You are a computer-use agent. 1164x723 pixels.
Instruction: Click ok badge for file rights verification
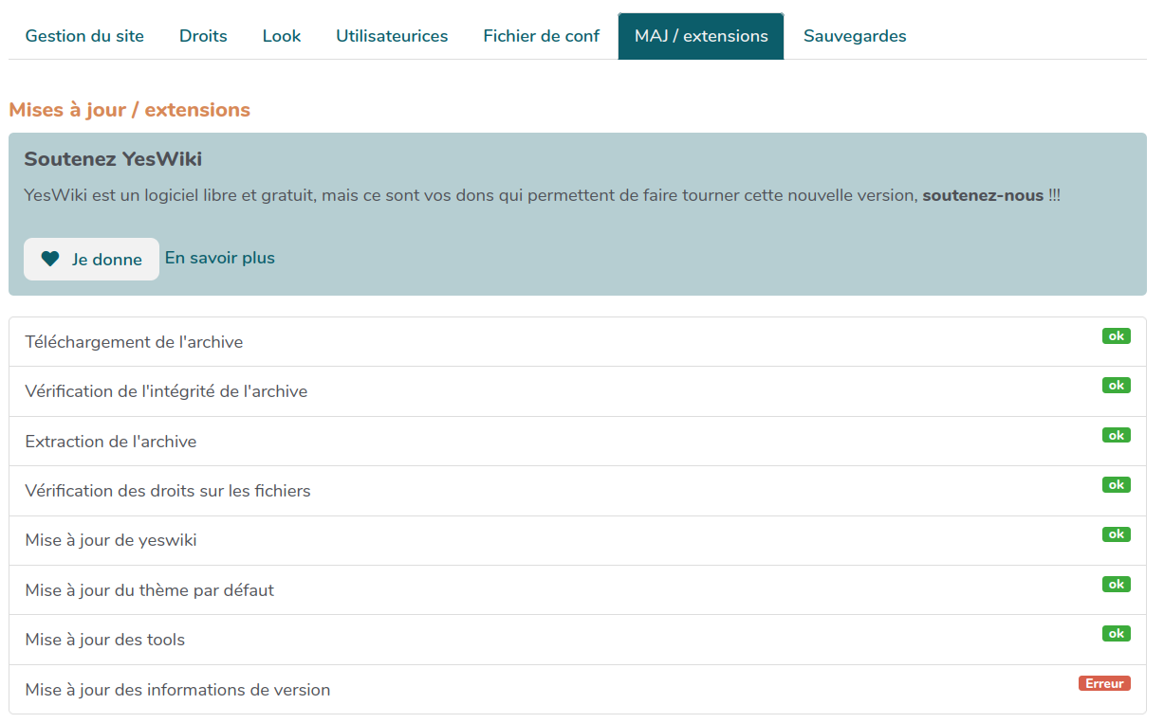coord(1116,484)
